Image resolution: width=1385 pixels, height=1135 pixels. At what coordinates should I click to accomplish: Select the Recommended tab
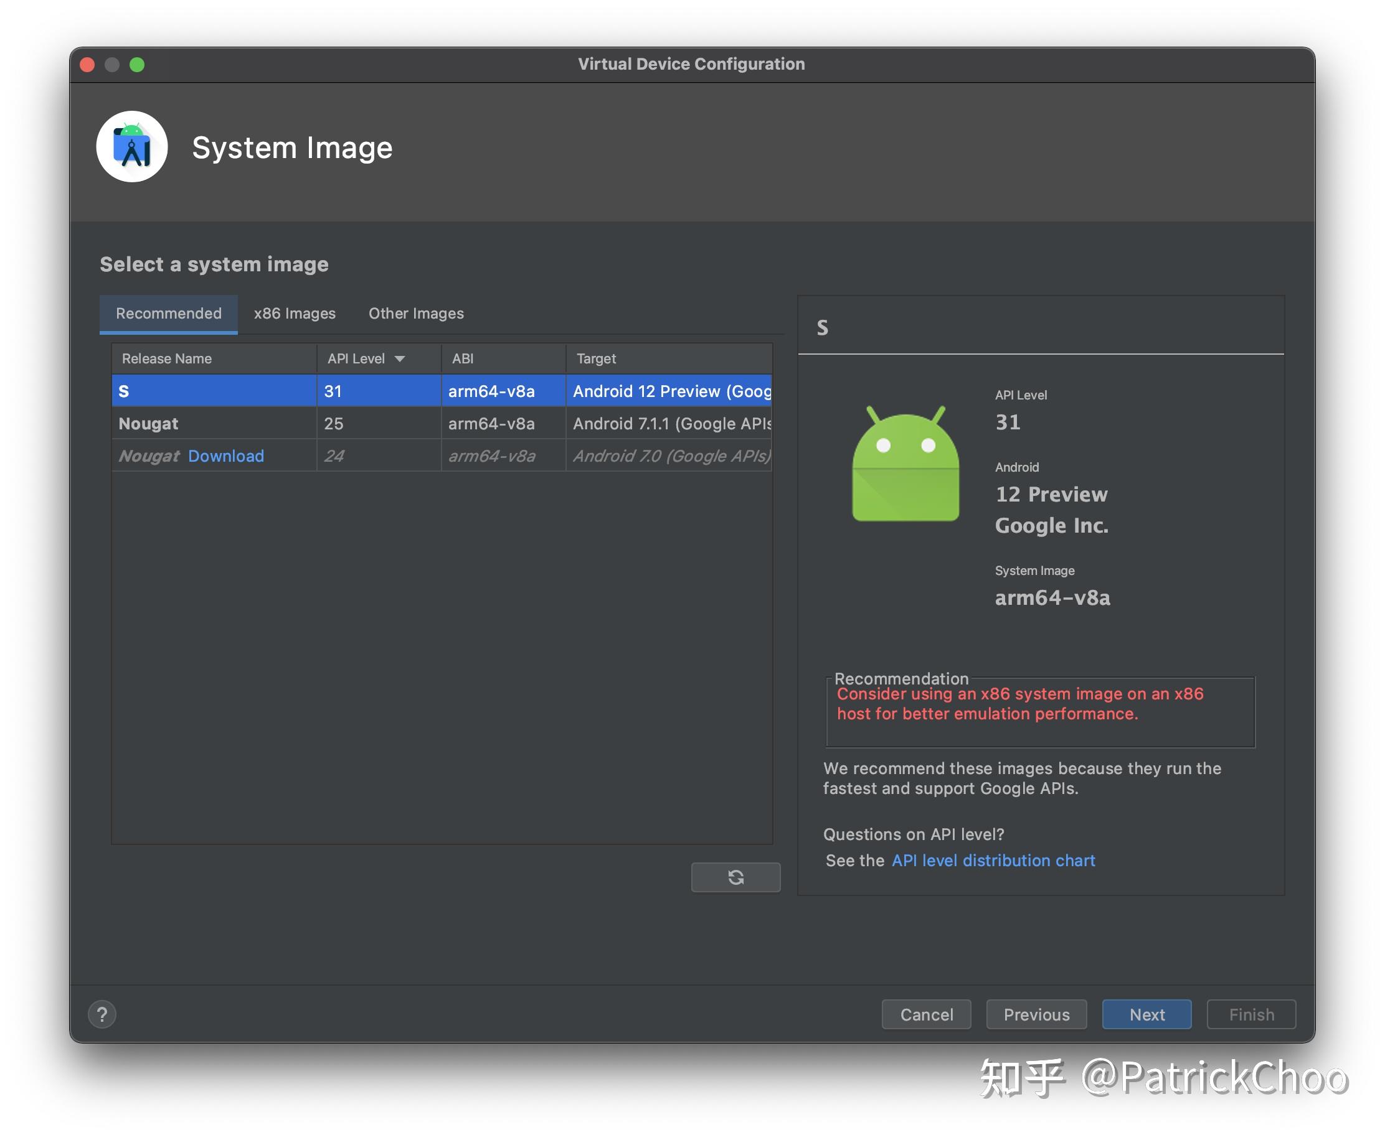[x=168, y=313]
